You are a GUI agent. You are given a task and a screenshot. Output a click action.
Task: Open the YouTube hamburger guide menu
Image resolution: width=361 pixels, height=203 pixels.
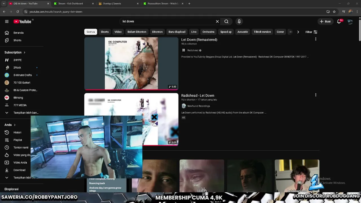(x=7, y=21)
